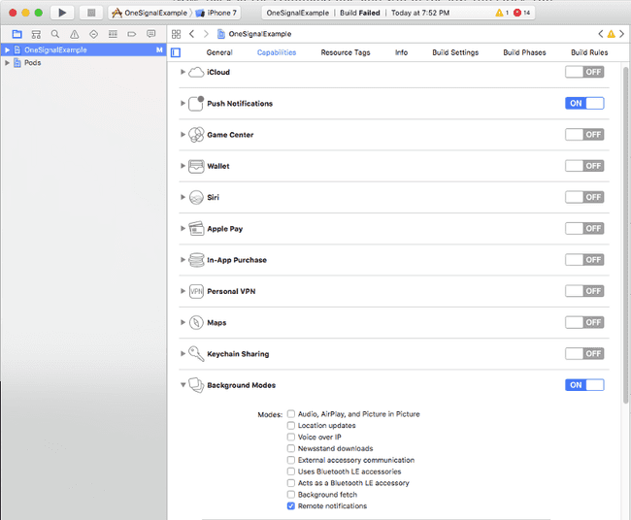Select the Pods project row
The width and height of the screenshot is (631, 520).
(x=83, y=63)
